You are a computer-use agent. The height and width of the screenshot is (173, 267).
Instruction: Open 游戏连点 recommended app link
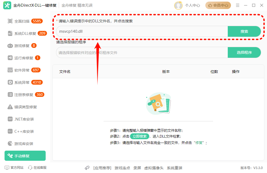[x=122, y=168]
